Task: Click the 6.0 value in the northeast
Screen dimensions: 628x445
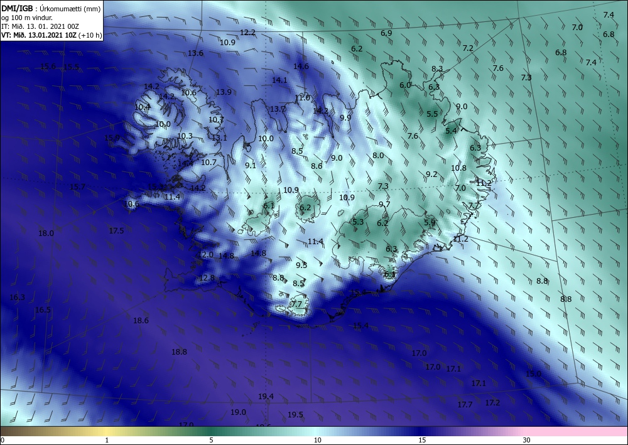Action: click(405, 85)
